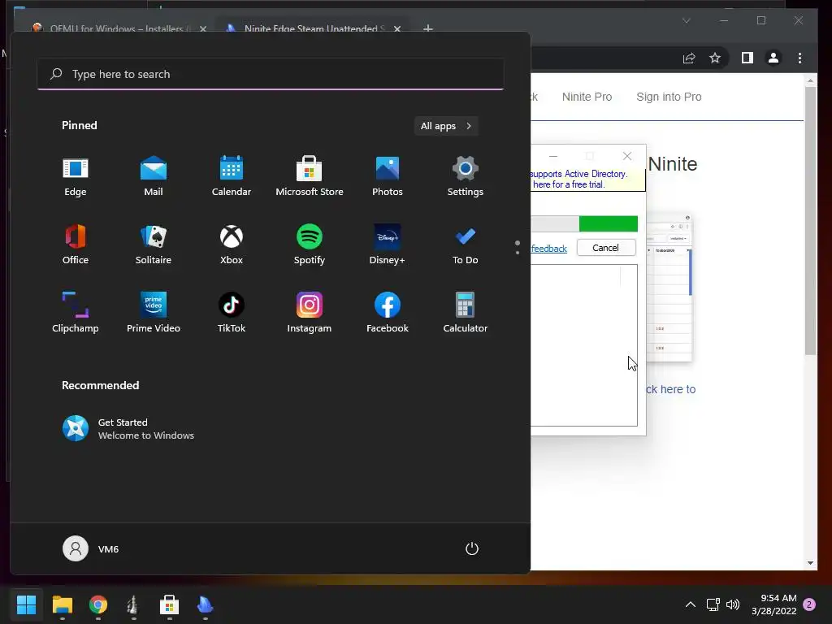The image size is (832, 624).
Task: Open the Chrome profile menu
Action: pos(773,58)
